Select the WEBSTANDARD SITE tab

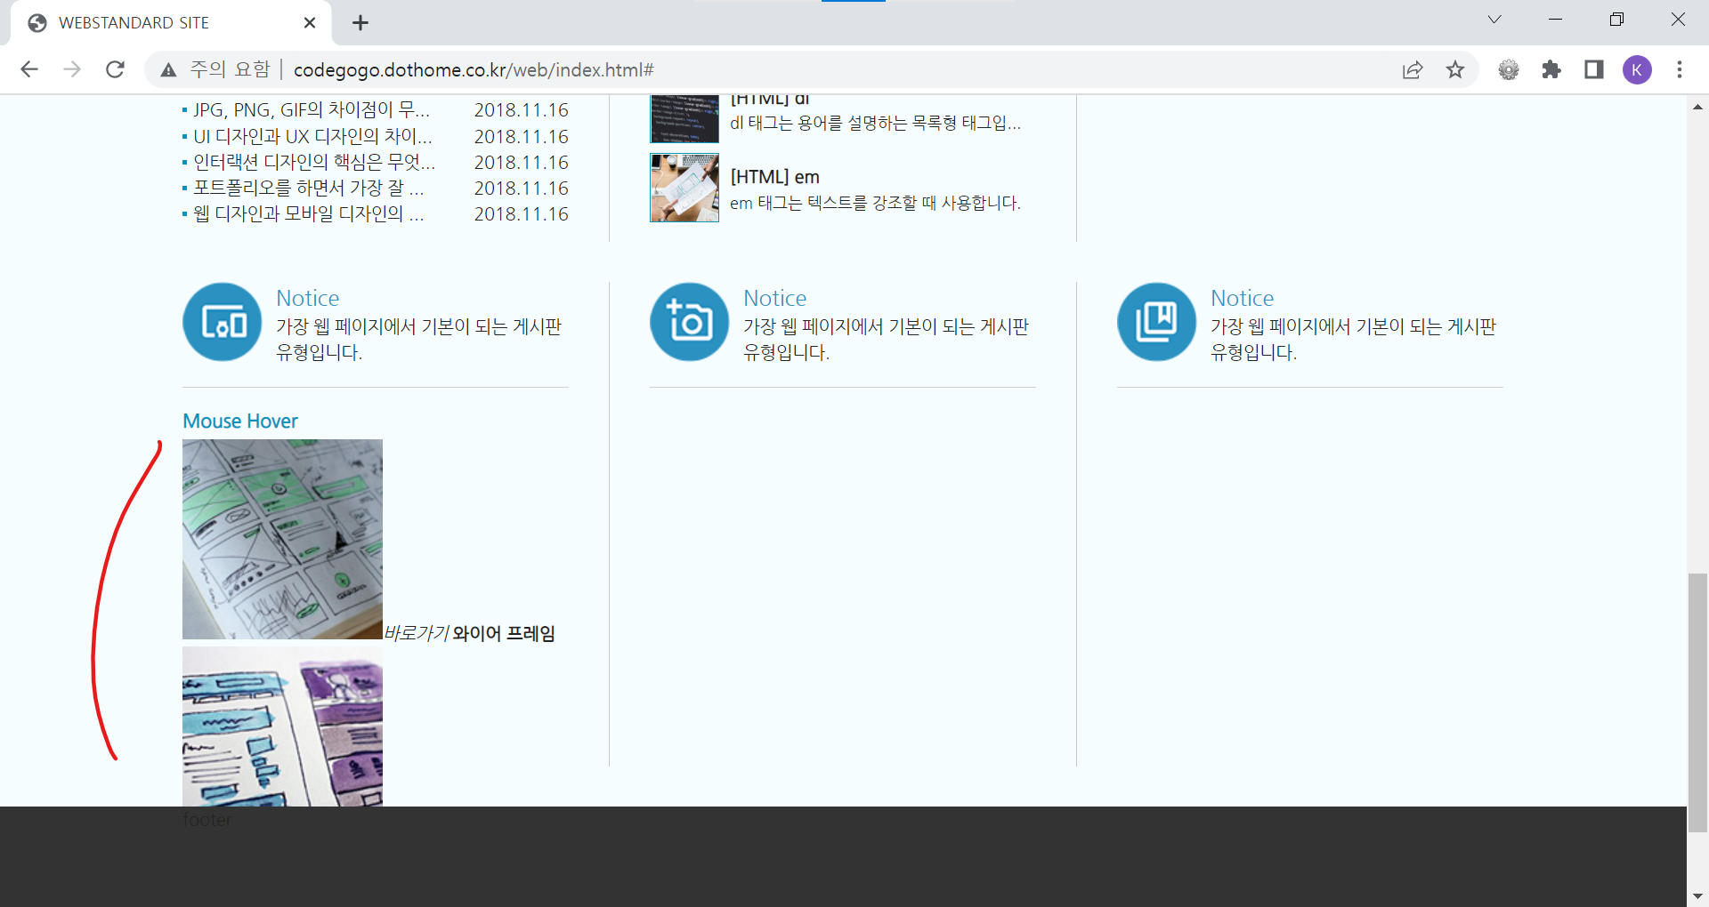(x=169, y=23)
